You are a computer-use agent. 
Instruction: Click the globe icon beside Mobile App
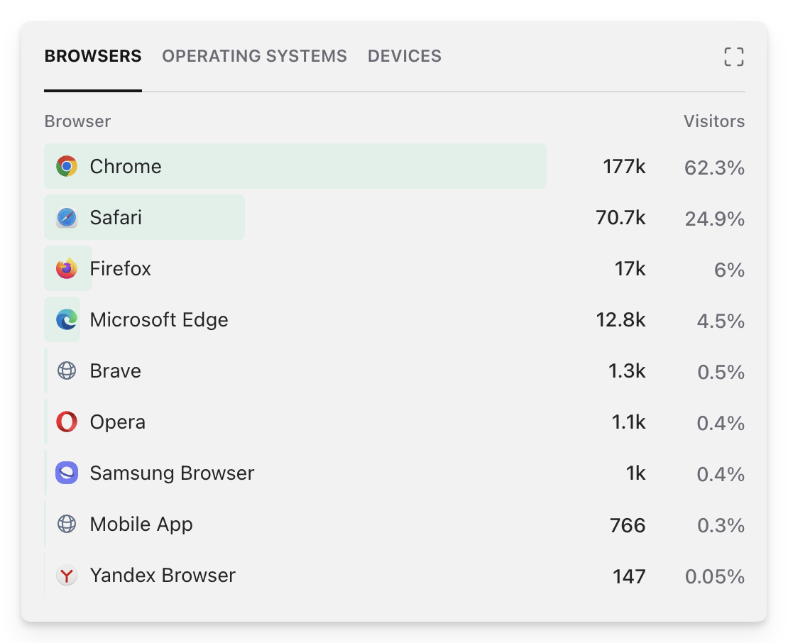tap(67, 524)
